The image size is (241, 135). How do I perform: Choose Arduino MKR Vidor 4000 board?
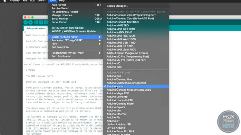136,50
